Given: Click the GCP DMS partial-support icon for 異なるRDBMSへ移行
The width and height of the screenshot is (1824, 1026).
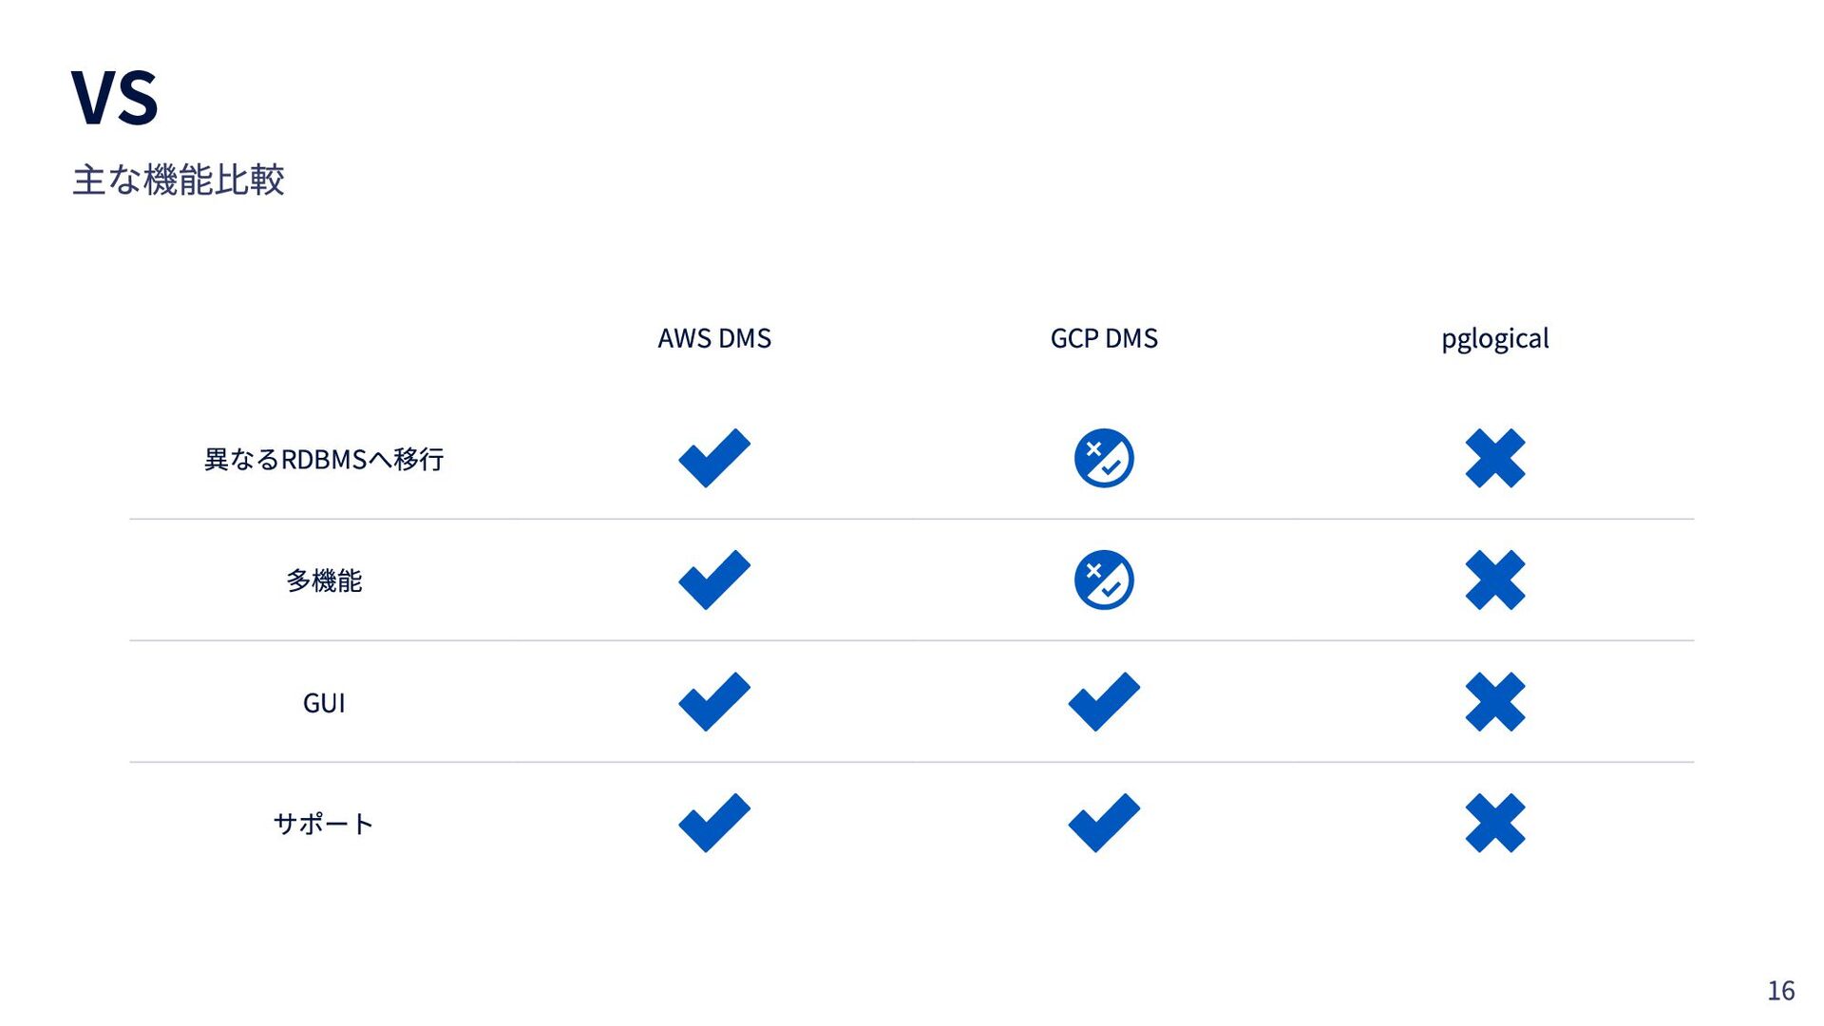Looking at the screenshot, I should pyautogui.click(x=1104, y=458).
